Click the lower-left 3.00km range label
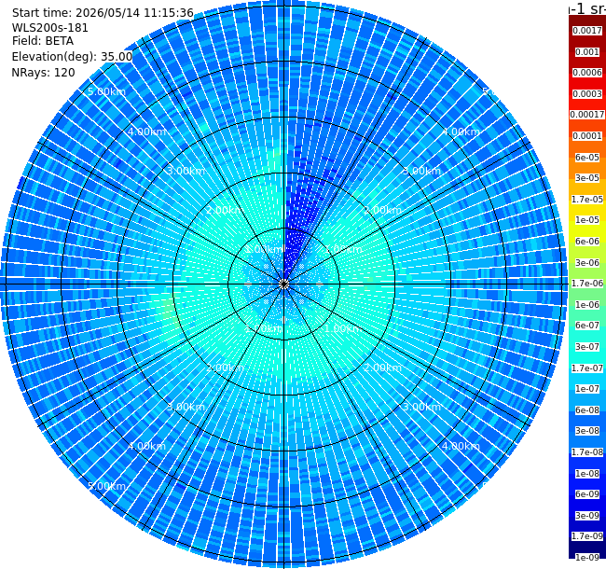 186,407
